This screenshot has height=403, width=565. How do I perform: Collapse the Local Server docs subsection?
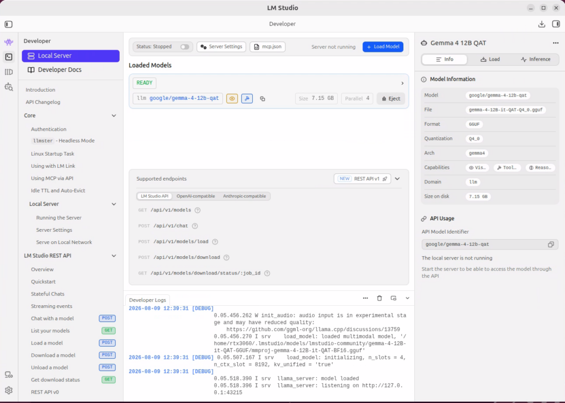114,204
